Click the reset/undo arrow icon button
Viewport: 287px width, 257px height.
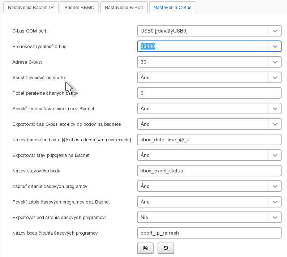(166, 248)
